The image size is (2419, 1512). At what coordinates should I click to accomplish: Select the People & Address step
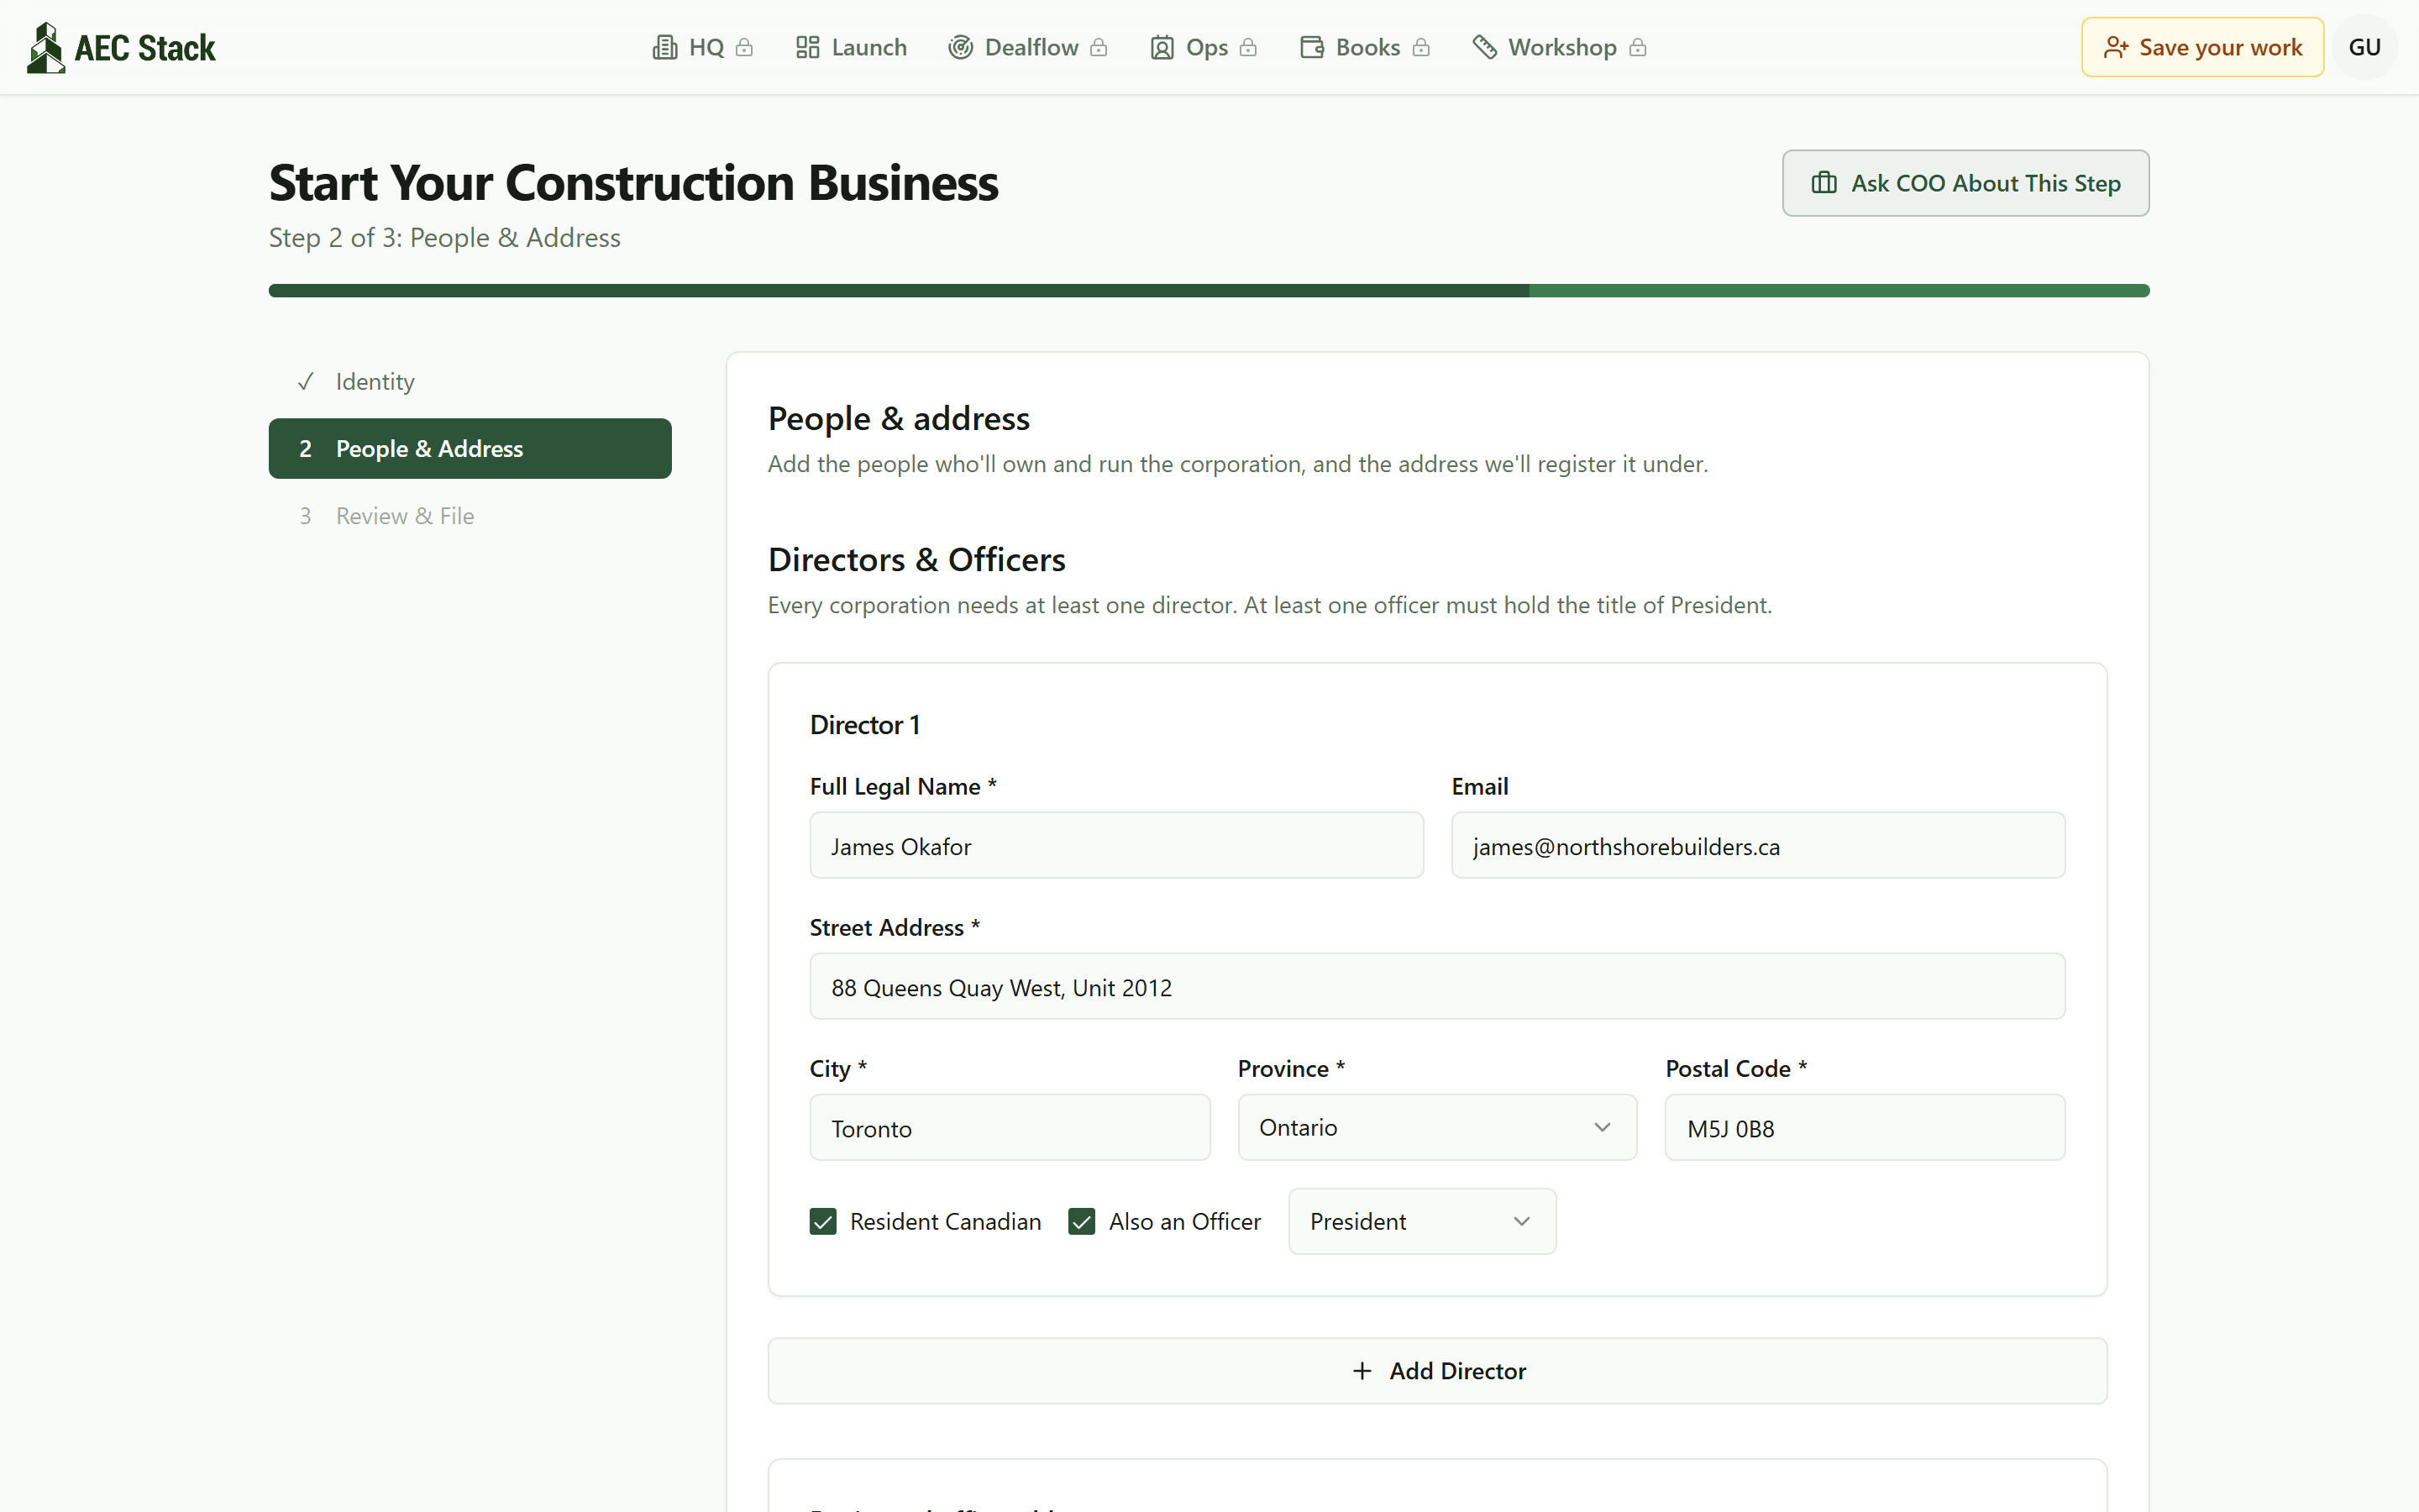[470, 448]
